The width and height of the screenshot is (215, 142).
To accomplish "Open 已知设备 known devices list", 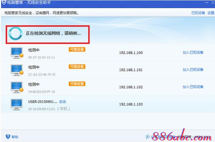I will [198, 13].
